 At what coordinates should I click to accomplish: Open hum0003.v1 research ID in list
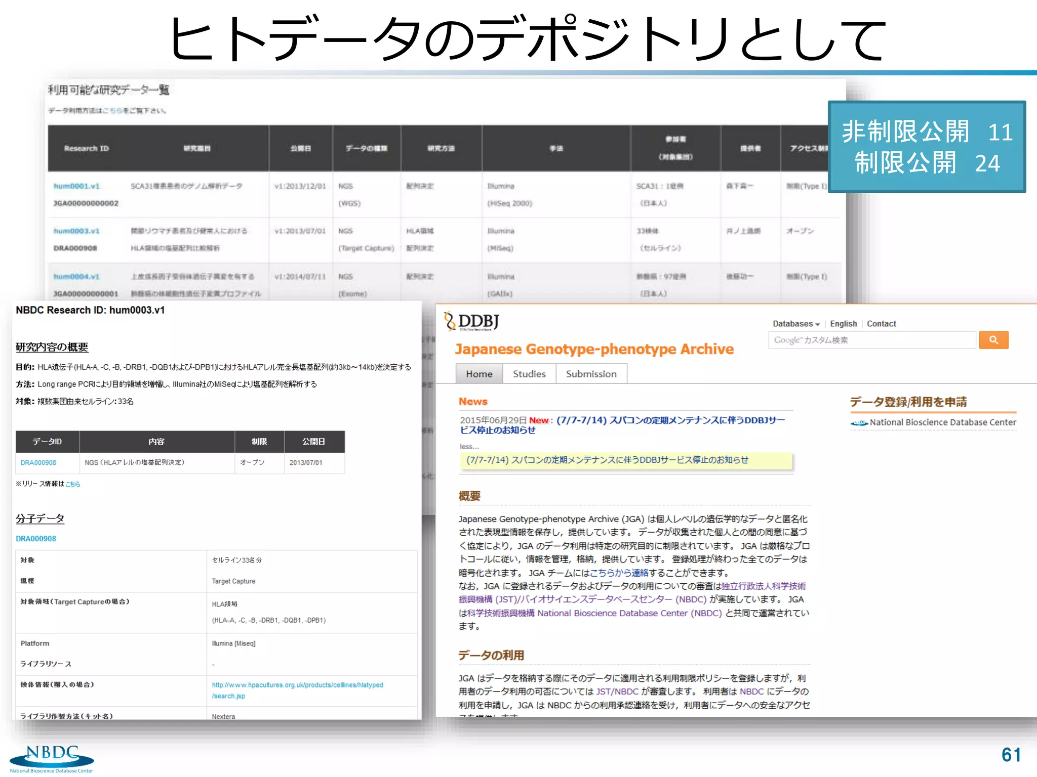(76, 231)
